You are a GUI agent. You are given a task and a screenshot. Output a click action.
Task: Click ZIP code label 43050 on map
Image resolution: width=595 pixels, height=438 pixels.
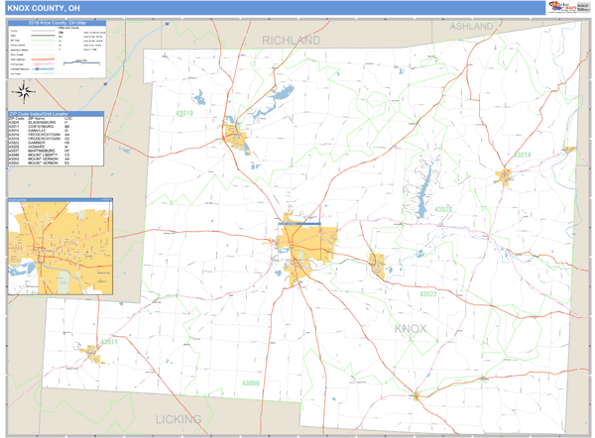250,383
